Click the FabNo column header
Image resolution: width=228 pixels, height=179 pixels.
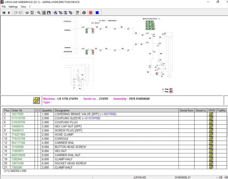(x=221, y=110)
